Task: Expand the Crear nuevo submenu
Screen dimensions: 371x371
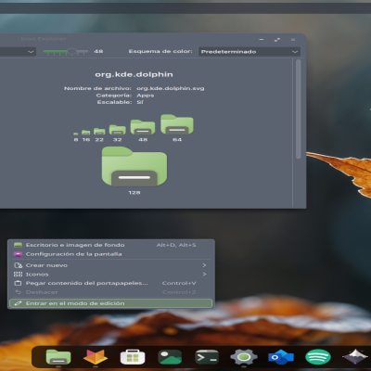Action: pos(111,265)
